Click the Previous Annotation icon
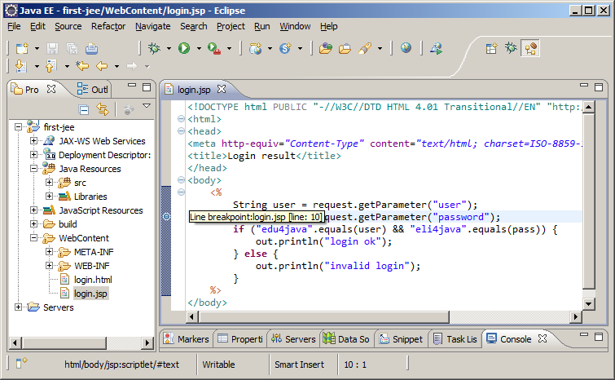615x380 pixels. click(x=51, y=66)
